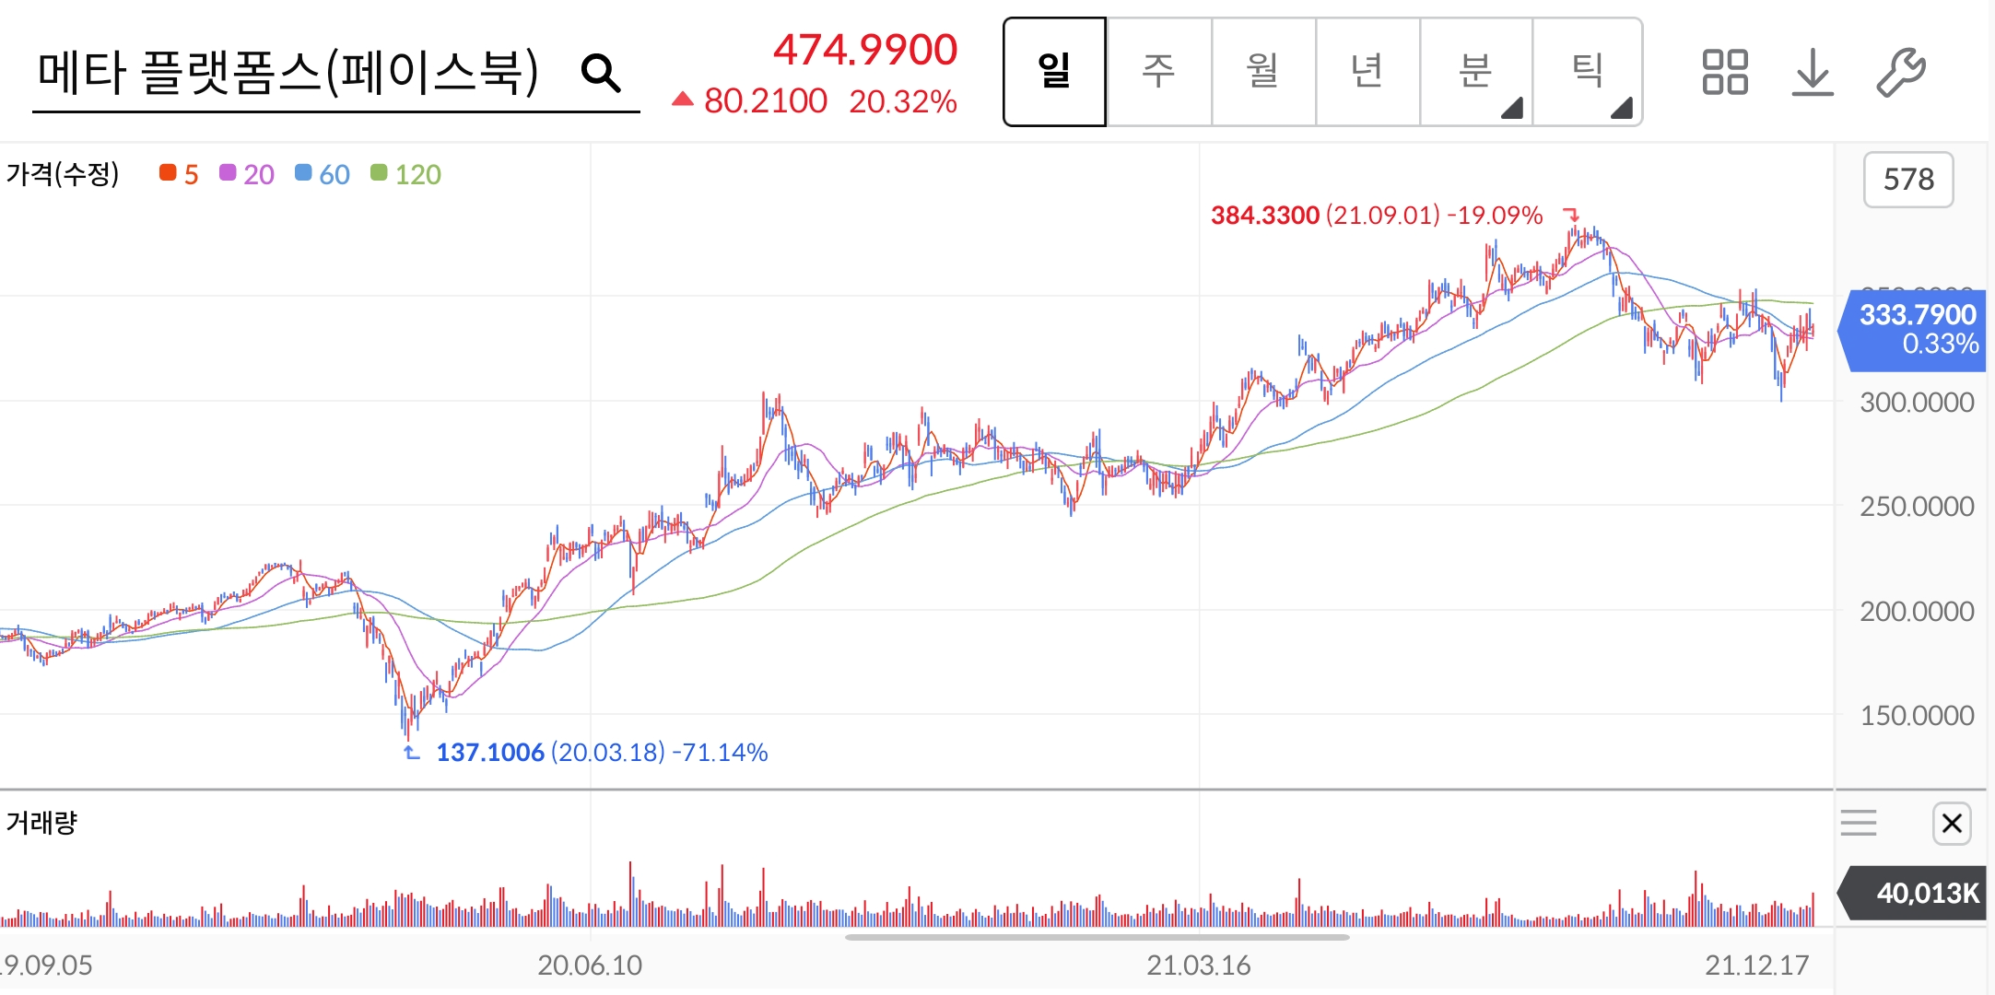Click the blue low-price arrow marker
The width and height of the screenshot is (1995, 995).
click(411, 753)
